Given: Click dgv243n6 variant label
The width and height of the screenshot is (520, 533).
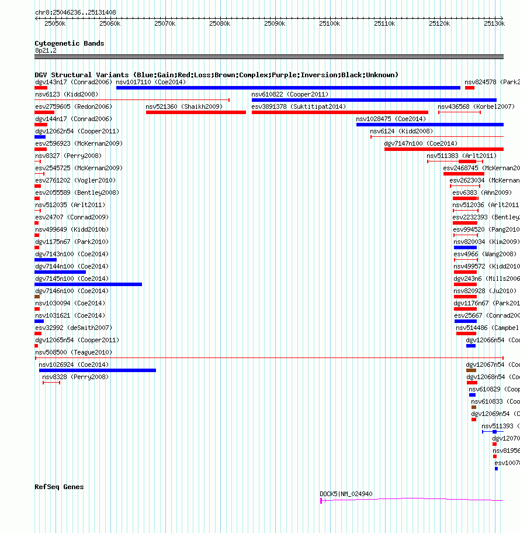Looking at the screenshot, I should [x=487, y=278].
